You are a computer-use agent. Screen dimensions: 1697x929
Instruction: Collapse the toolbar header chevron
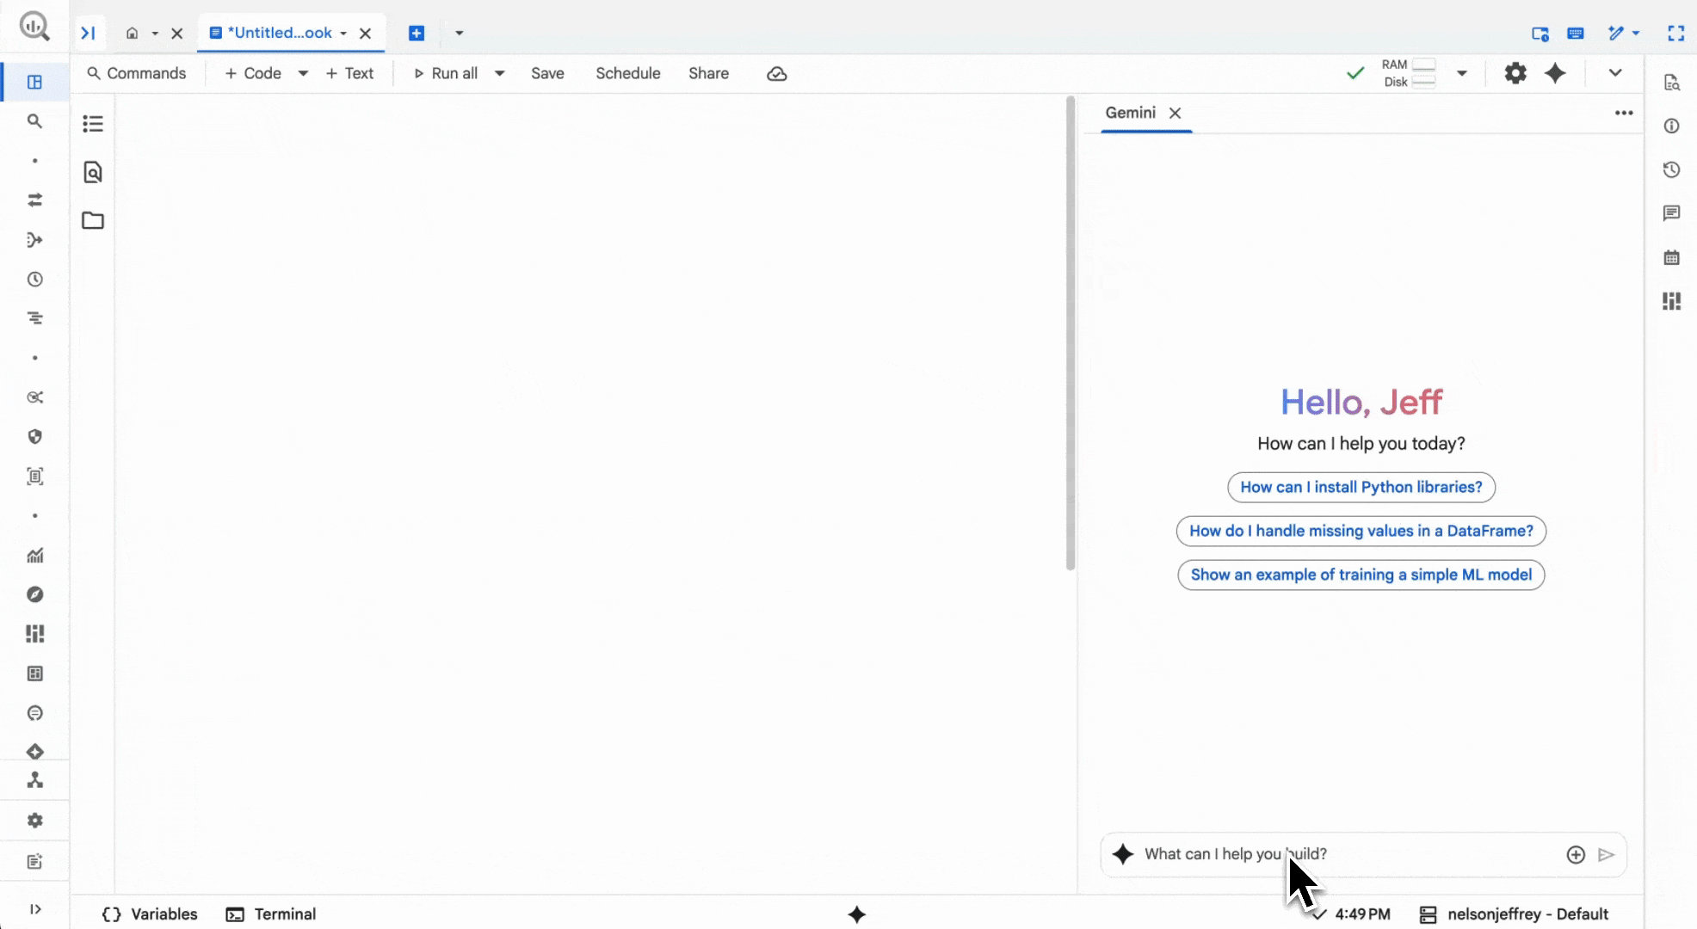coord(1615,73)
